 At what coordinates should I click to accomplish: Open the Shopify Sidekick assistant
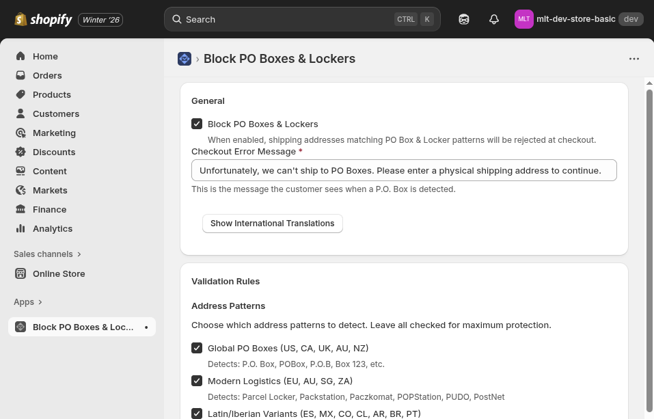(464, 19)
